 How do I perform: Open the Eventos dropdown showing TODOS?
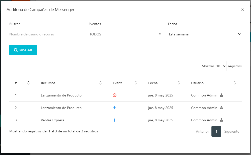click(125, 34)
